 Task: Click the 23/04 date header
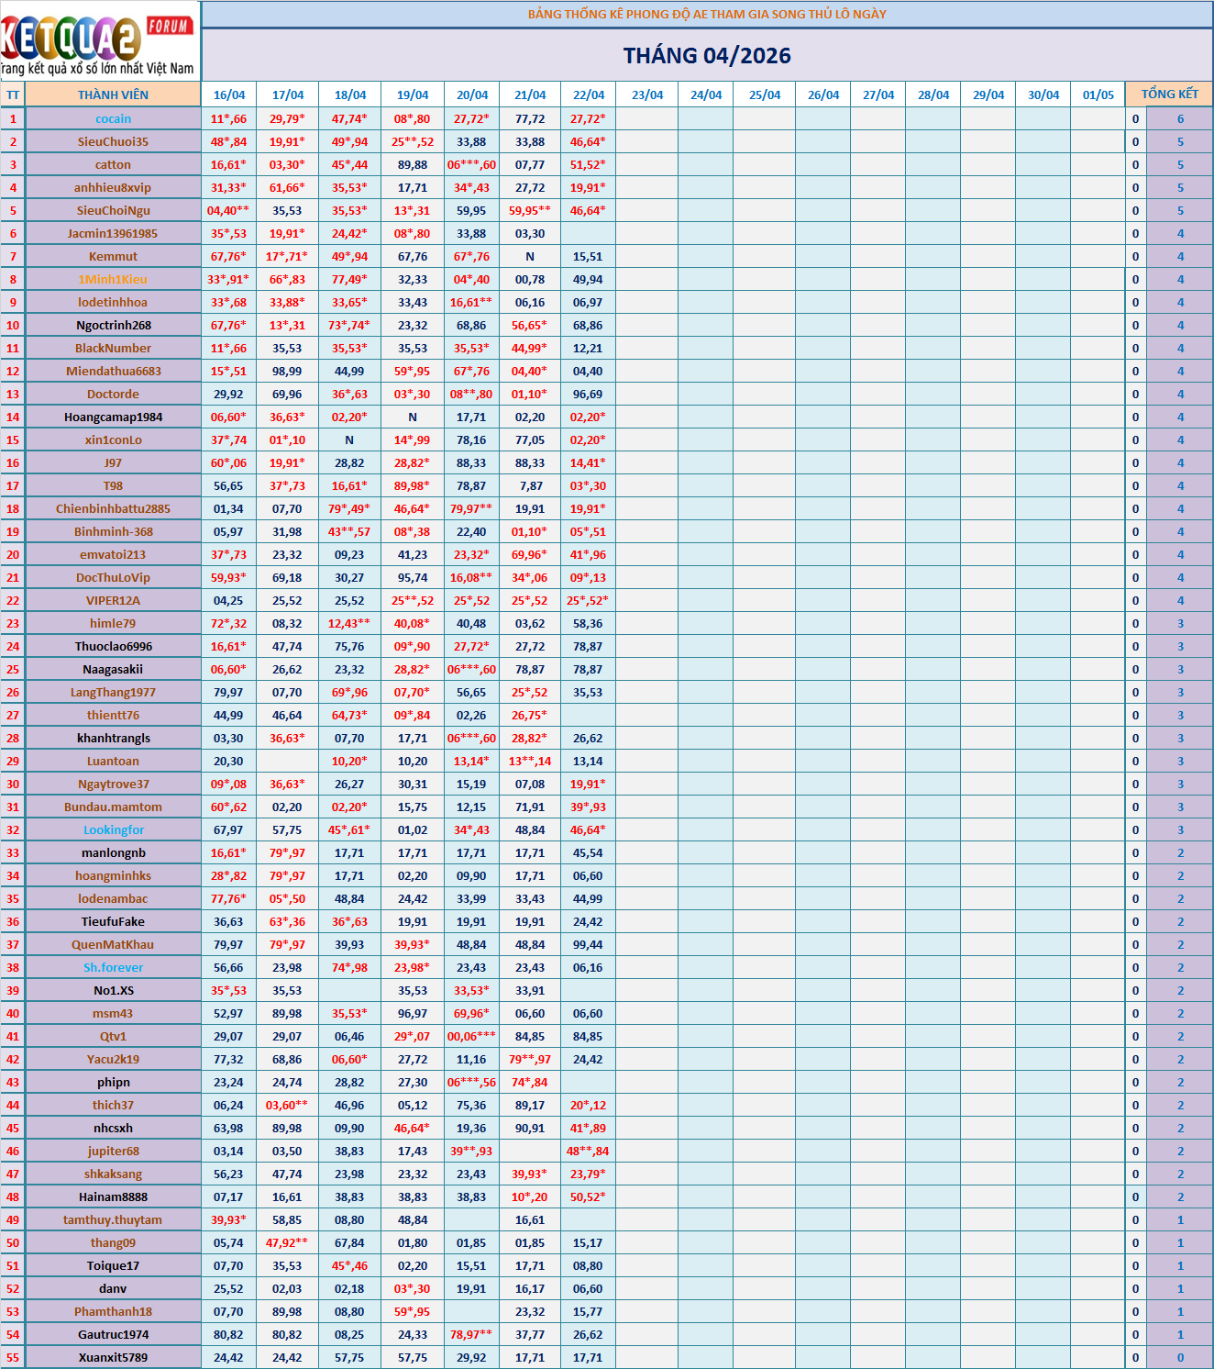pyautogui.click(x=647, y=95)
